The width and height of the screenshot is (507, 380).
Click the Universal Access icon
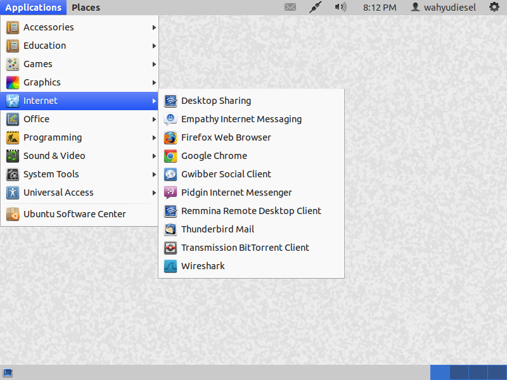tap(13, 193)
